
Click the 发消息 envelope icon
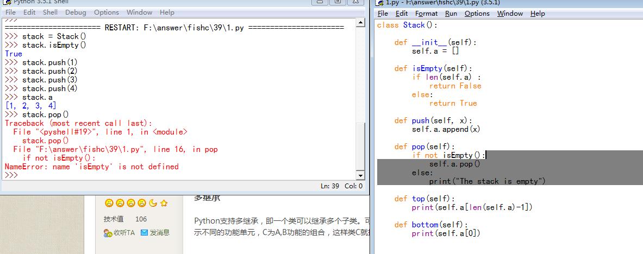(x=144, y=233)
